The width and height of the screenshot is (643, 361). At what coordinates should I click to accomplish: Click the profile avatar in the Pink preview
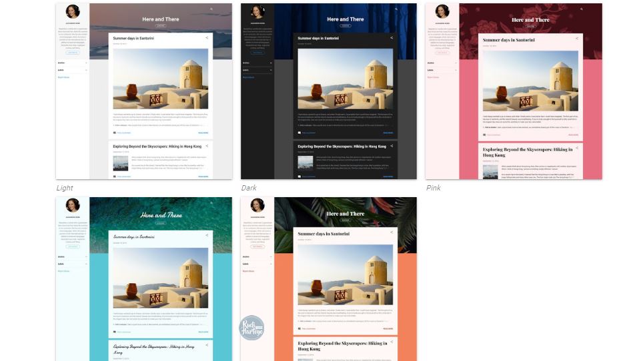(442, 11)
